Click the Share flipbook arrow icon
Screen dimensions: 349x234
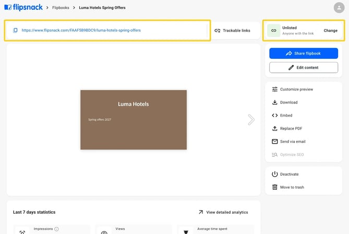click(x=288, y=53)
